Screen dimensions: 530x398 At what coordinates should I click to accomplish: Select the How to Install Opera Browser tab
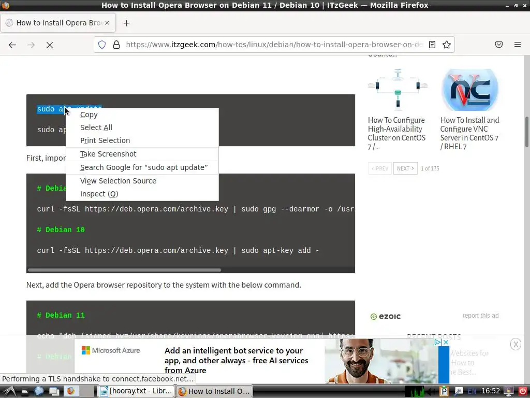tap(58, 23)
